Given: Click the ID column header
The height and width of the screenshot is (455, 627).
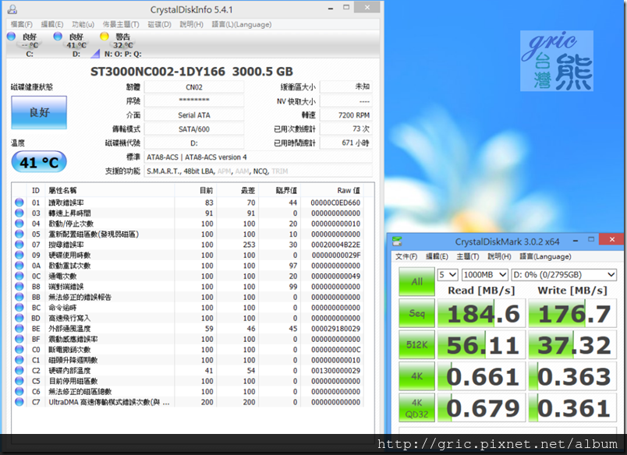Looking at the screenshot, I should click(36, 191).
